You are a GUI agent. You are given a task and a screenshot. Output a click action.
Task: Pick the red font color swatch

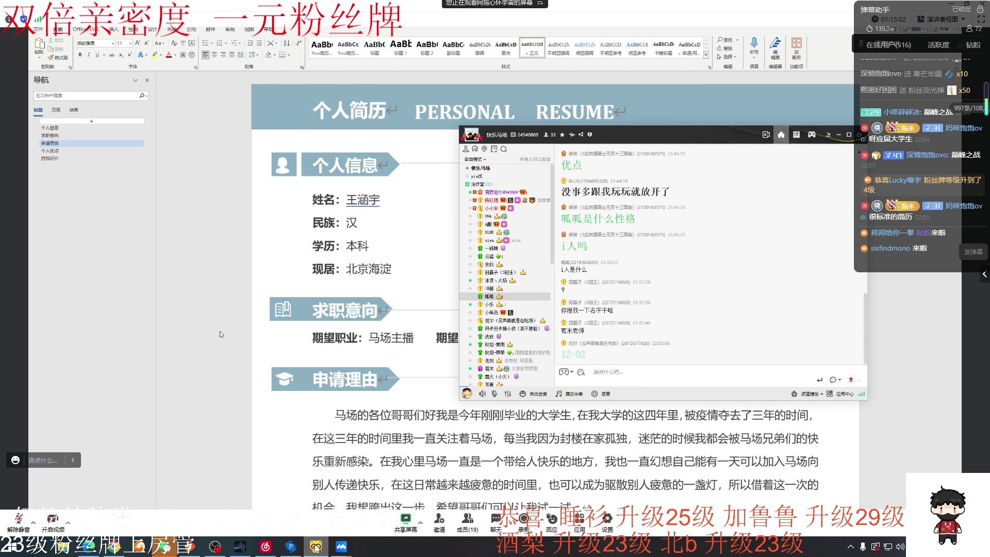pyautogui.click(x=169, y=55)
